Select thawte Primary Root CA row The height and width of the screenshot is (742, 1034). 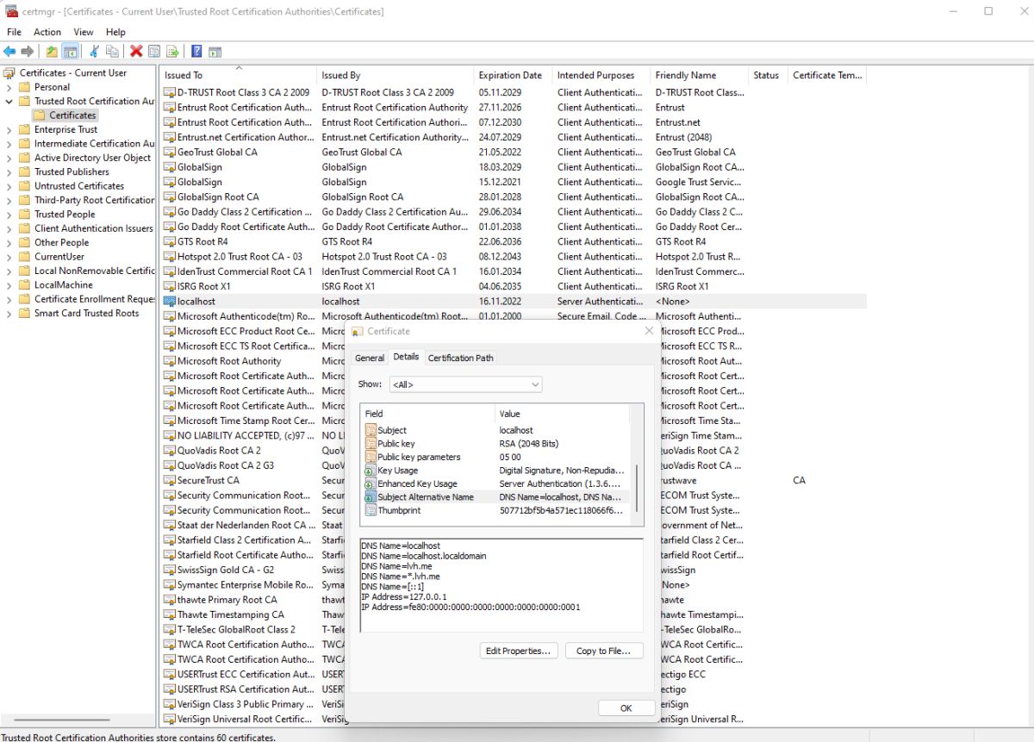514,600
